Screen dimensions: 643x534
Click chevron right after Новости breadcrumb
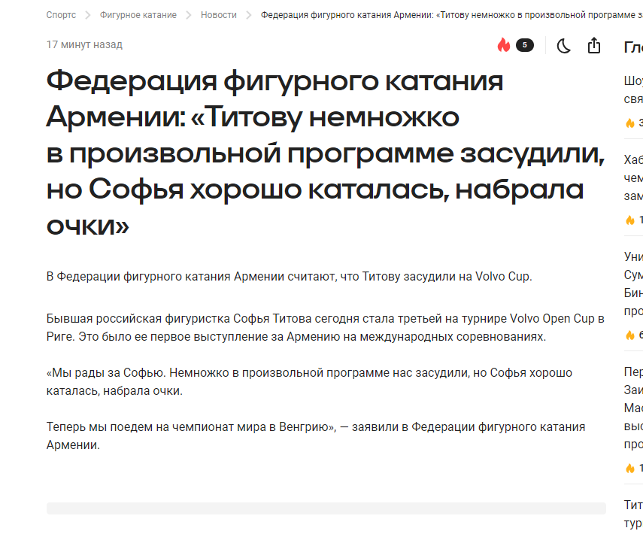tap(248, 15)
